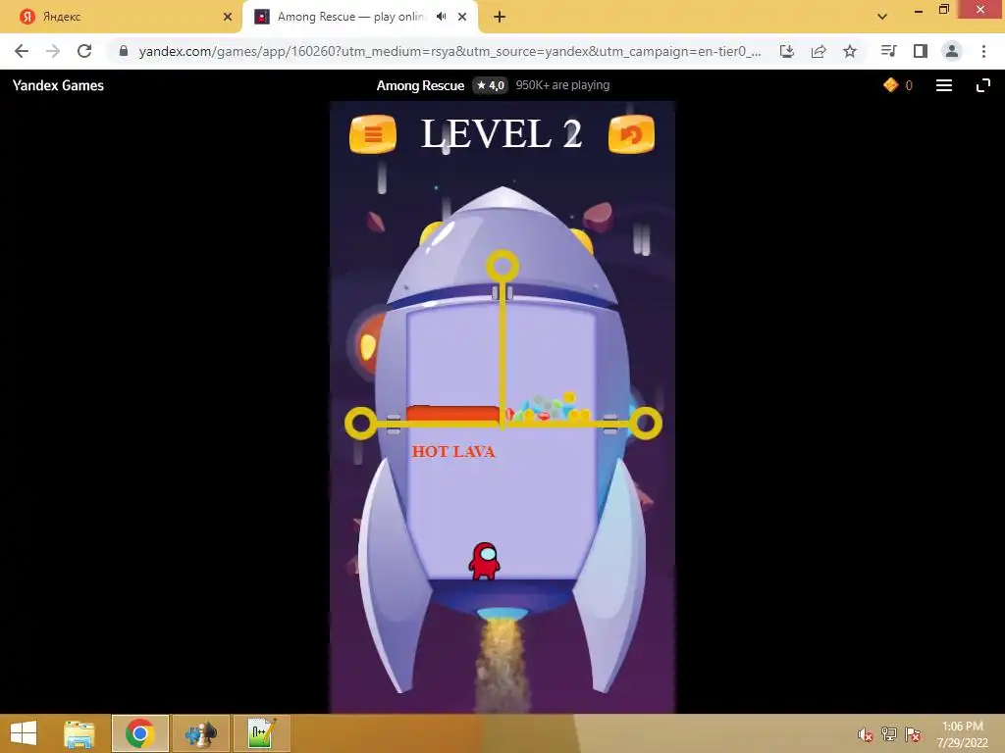Open Chrome three-dot menu
This screenshot has height=753, width=1005.
coord(983,51)
